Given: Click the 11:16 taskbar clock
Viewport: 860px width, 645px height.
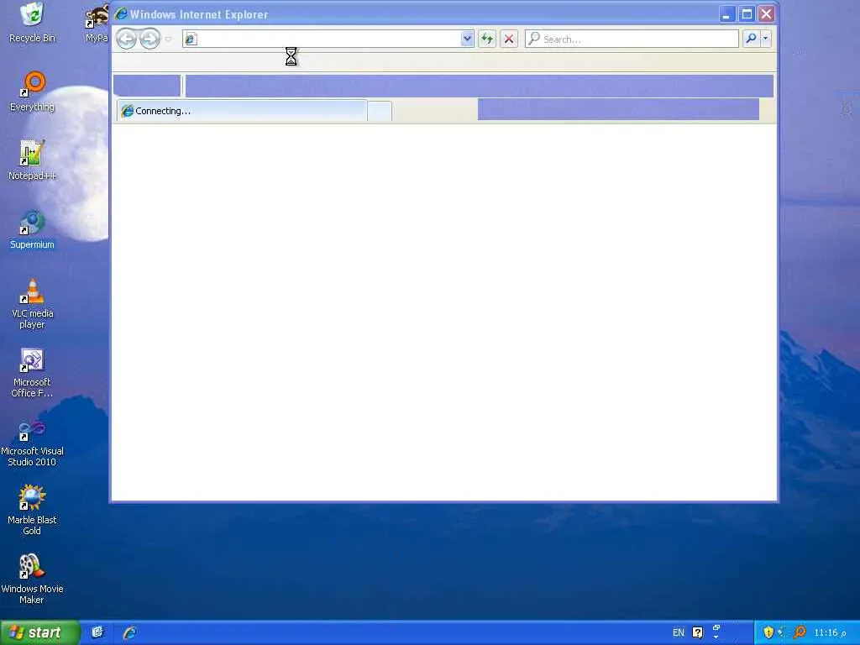Looking at the screenshot, I should click(x=830, y=633).
